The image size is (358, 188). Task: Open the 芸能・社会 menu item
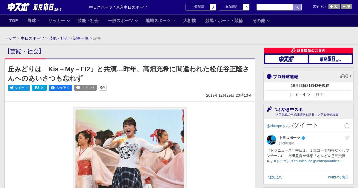(x=88, y=21)
